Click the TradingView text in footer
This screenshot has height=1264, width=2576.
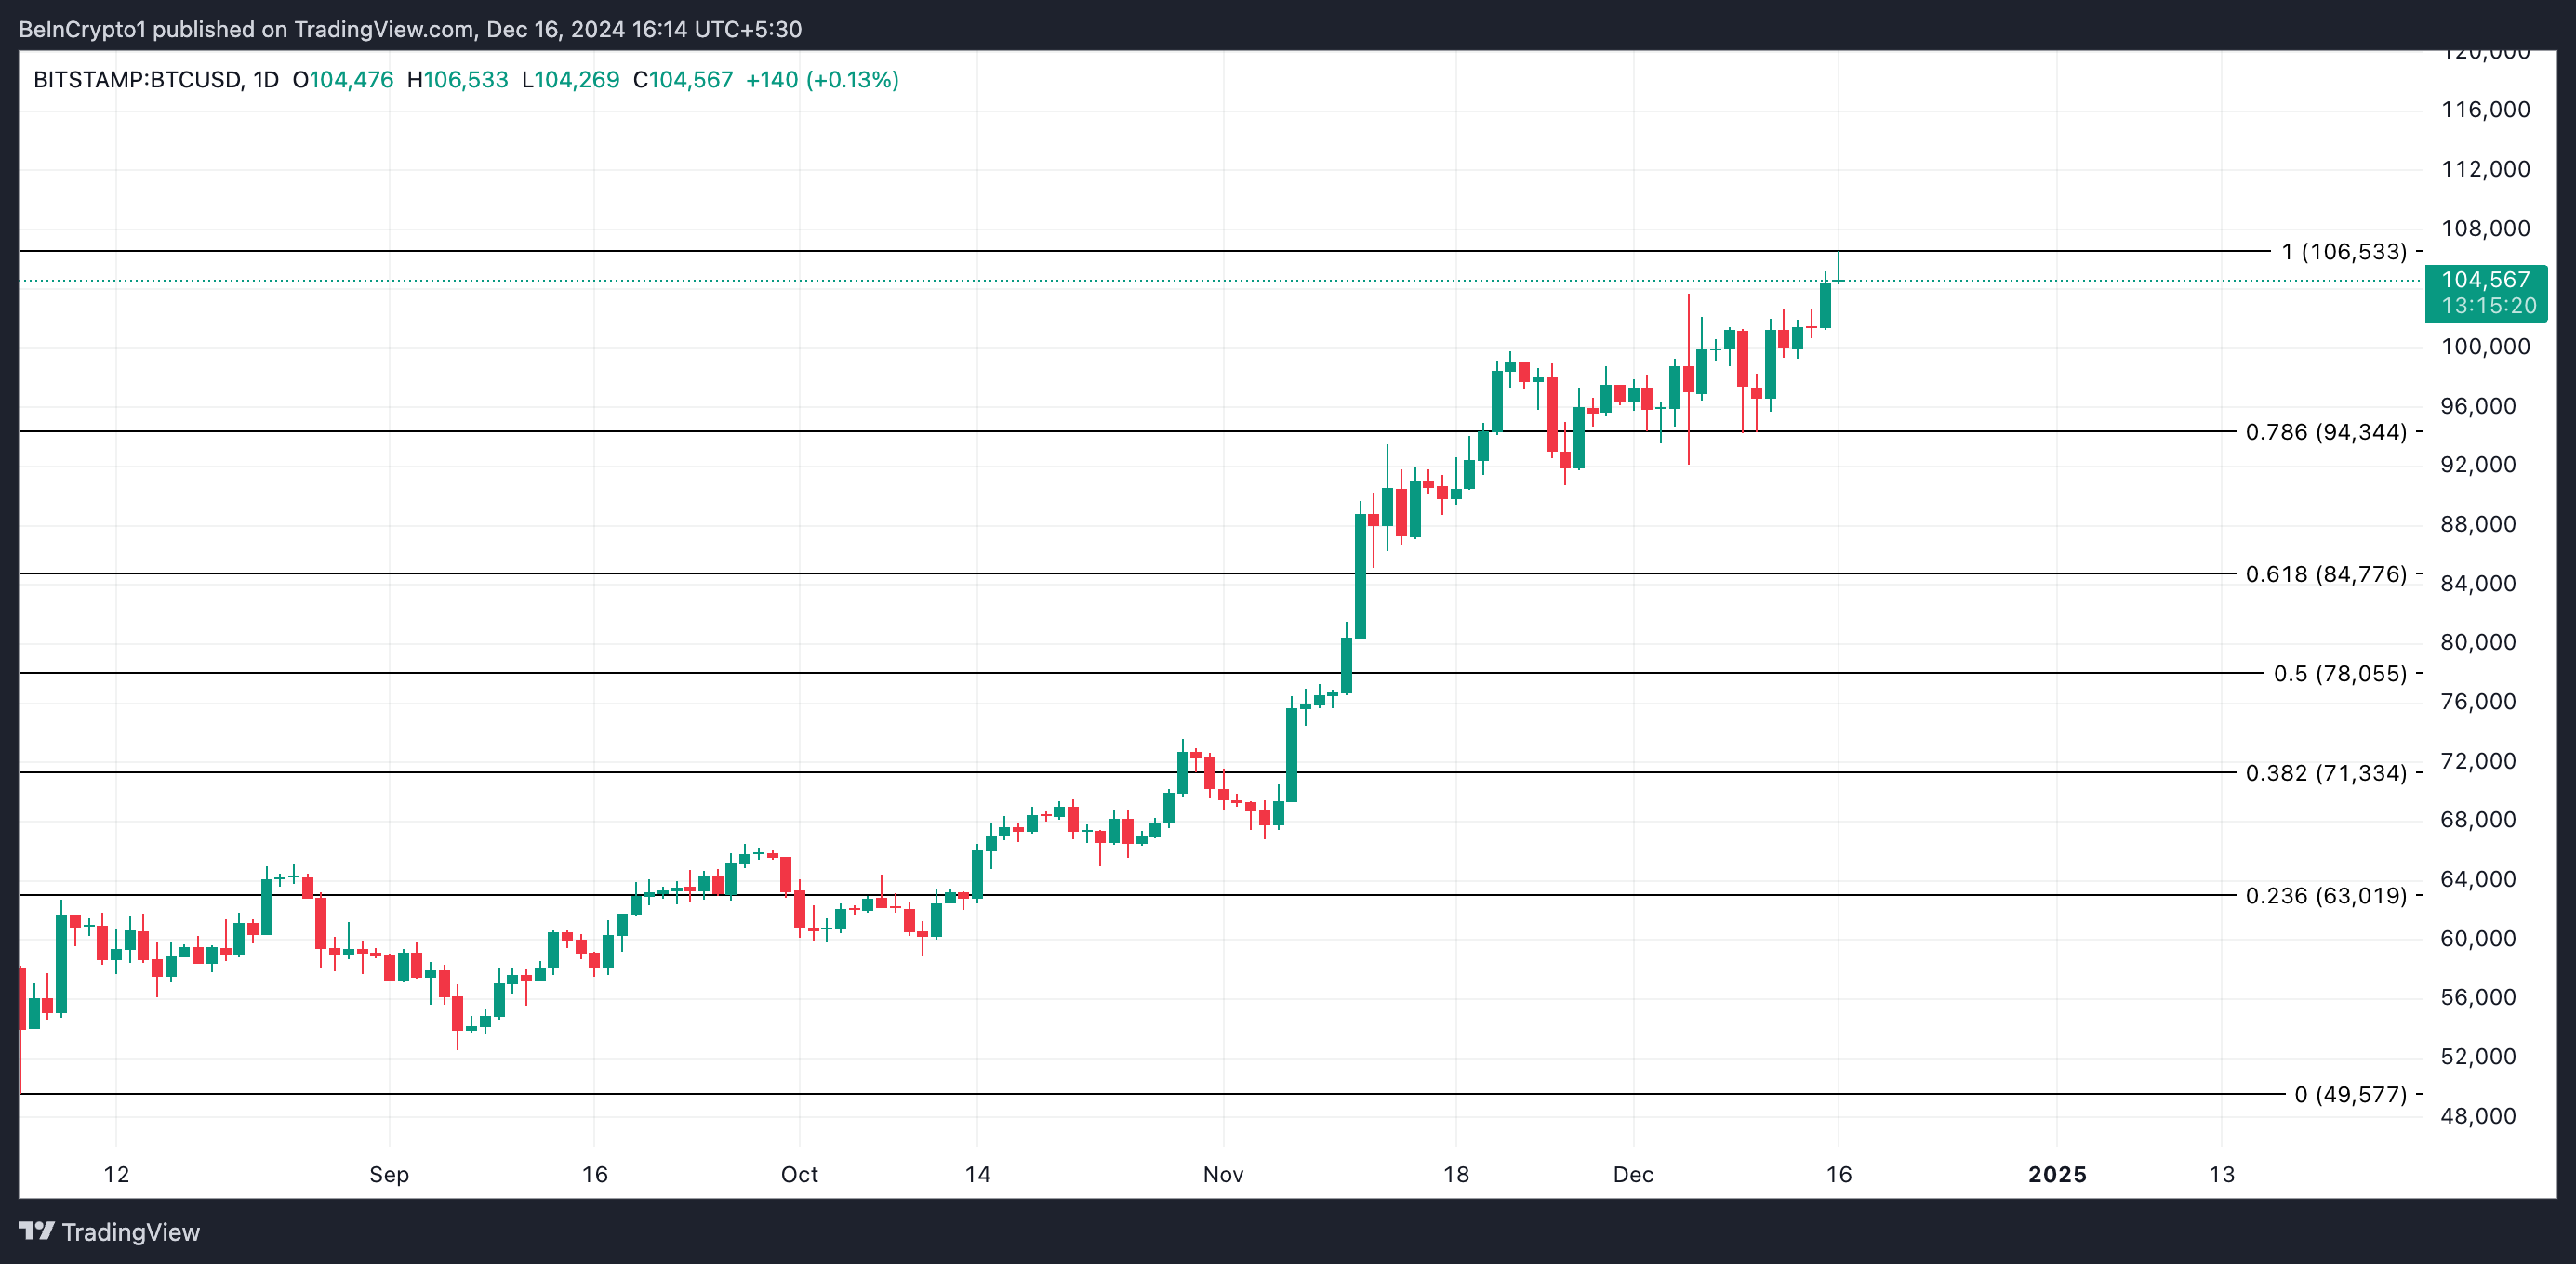(130, 1232)
